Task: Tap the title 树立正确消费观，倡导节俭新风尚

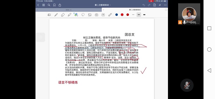Action: pos(102,38)
